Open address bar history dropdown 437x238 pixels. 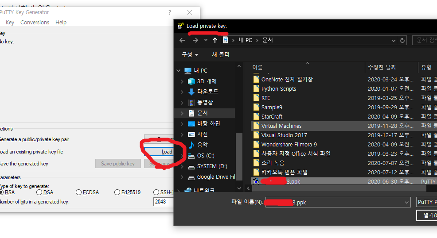[393, 41]
